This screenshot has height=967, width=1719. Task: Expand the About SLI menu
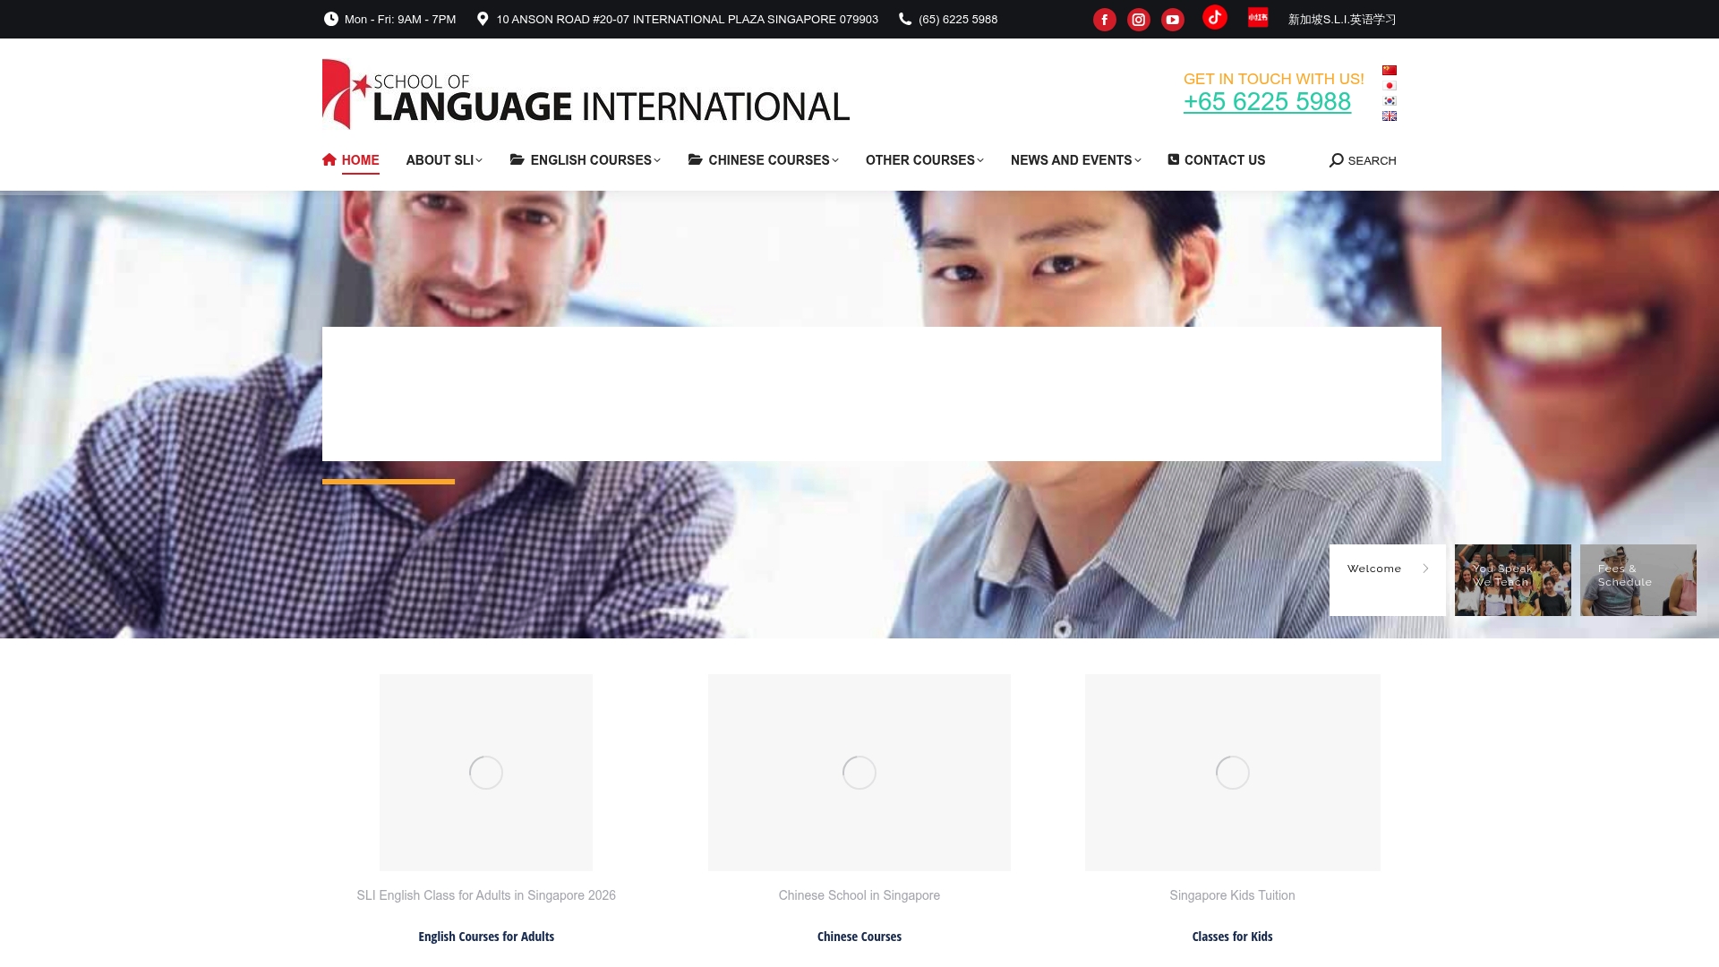click(x=444, y=160)
